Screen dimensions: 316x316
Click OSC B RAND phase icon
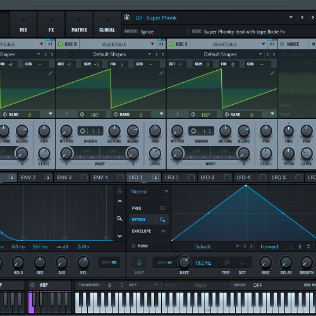point(116,114)
